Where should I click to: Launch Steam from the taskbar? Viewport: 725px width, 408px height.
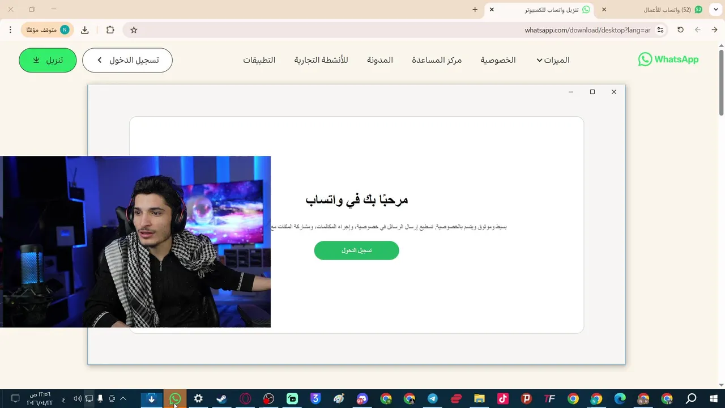221,399
